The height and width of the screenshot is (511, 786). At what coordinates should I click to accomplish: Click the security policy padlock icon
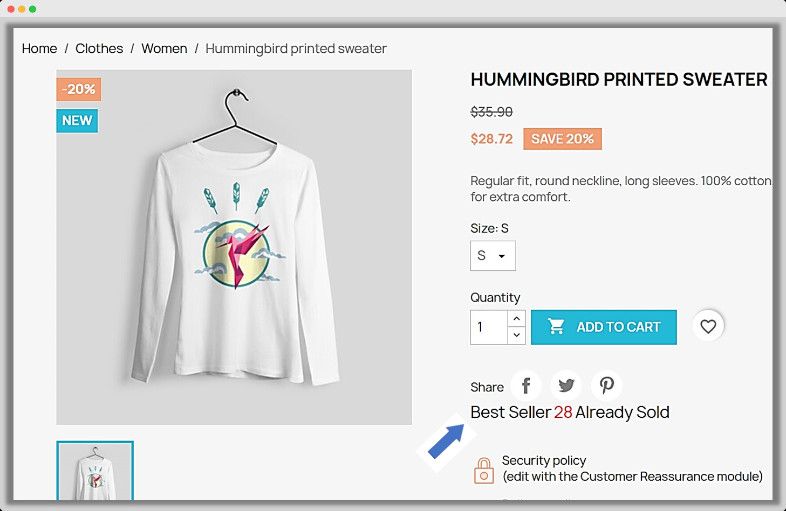483,471
